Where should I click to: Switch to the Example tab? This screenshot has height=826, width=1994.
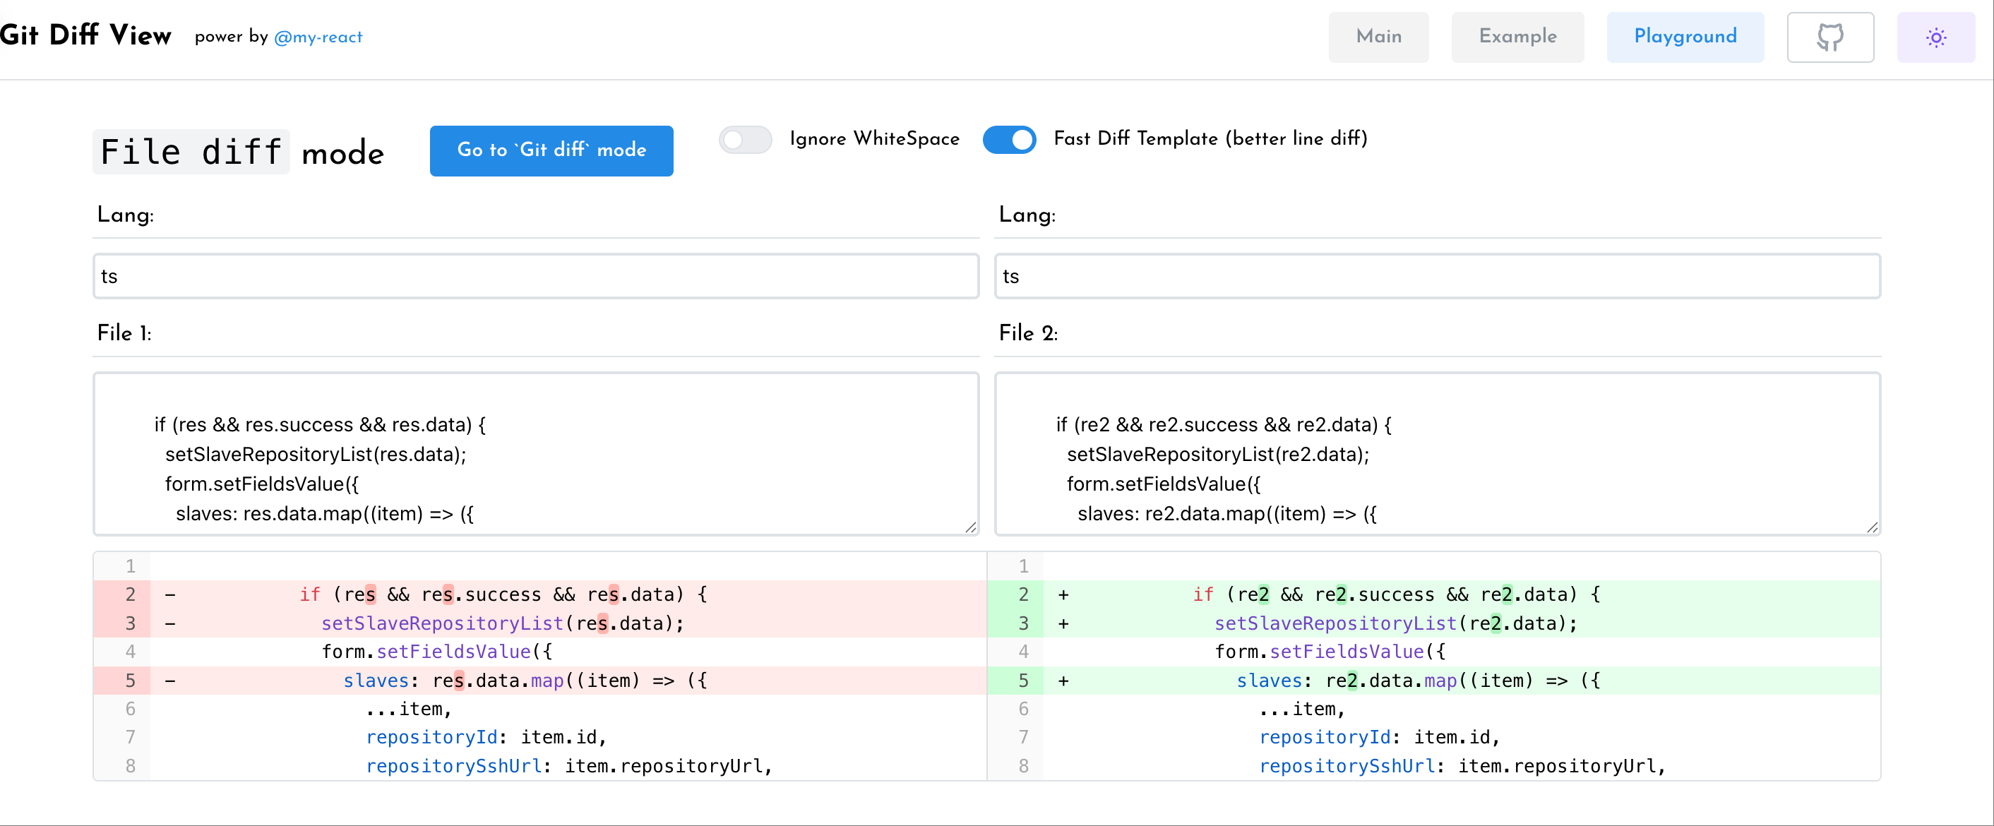(1517, 37)
